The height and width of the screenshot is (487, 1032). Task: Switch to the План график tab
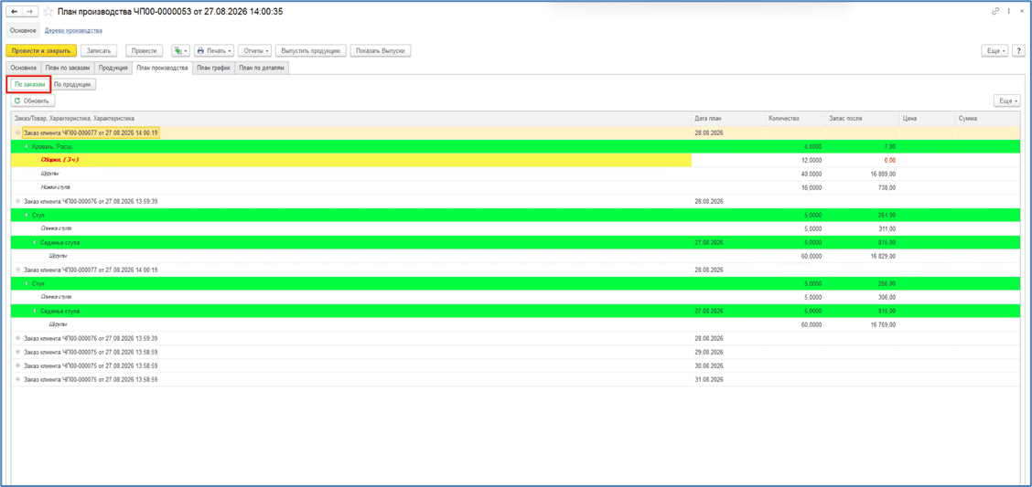click(214, 68)
